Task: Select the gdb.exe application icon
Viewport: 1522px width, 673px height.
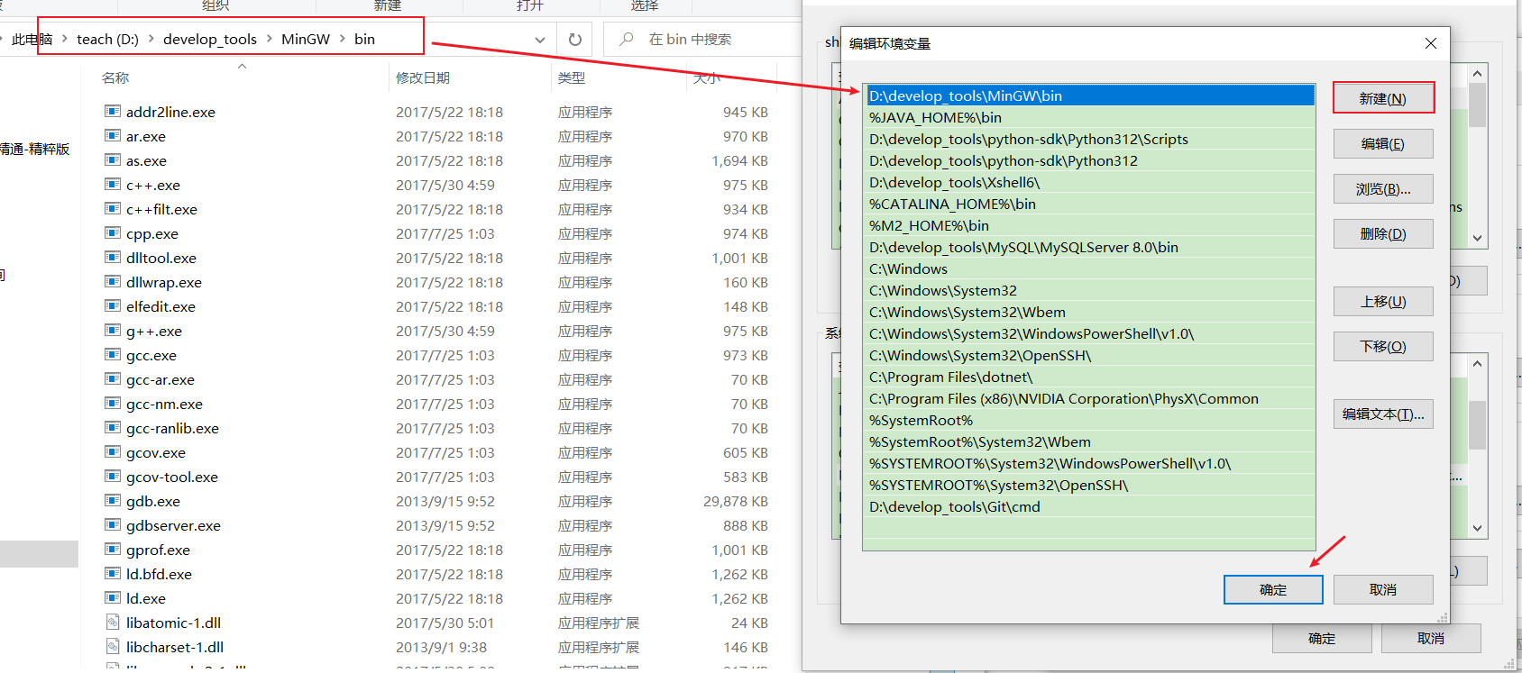Action: click(113, 501)
